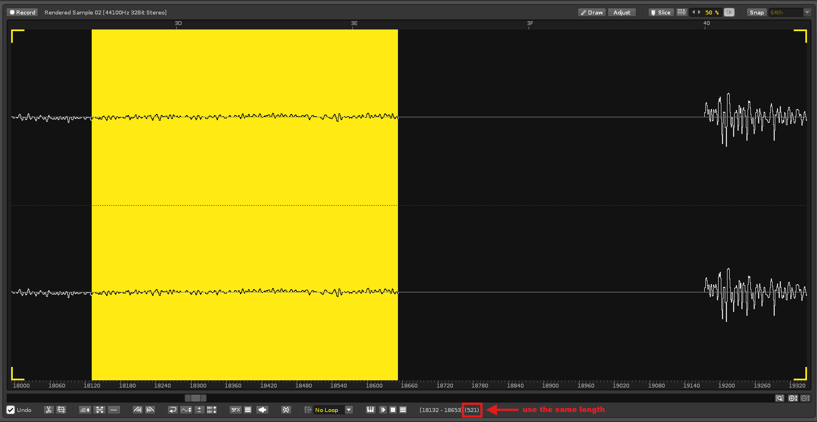
Task: Click the lines icon beside SFX
Action: (x=248, y=410)
